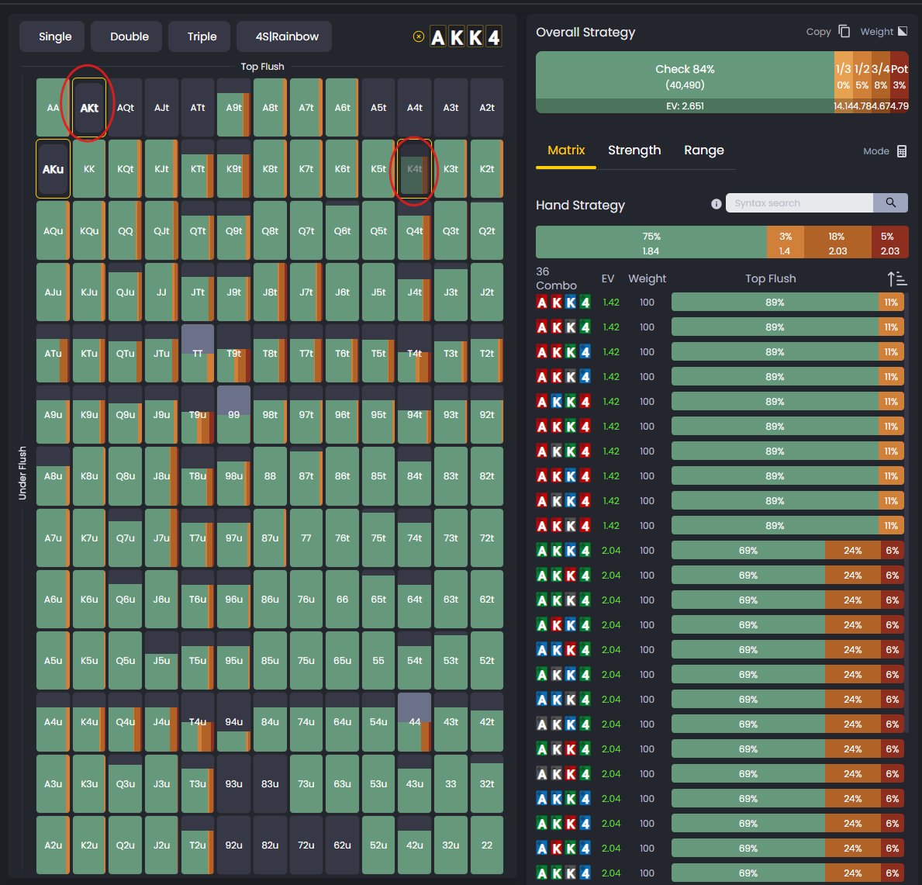The height and width of the screenshot is (885, 922).
Task: Switch to the Strength tab
Action: pyautogui.click(x=634, y=150)
